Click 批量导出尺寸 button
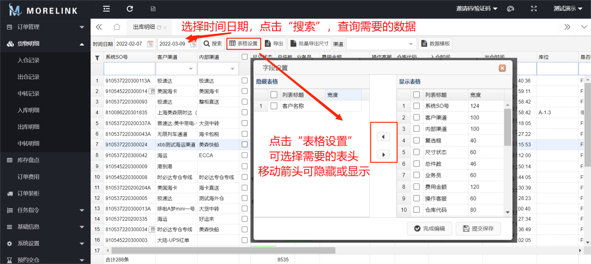 point(310,44)
